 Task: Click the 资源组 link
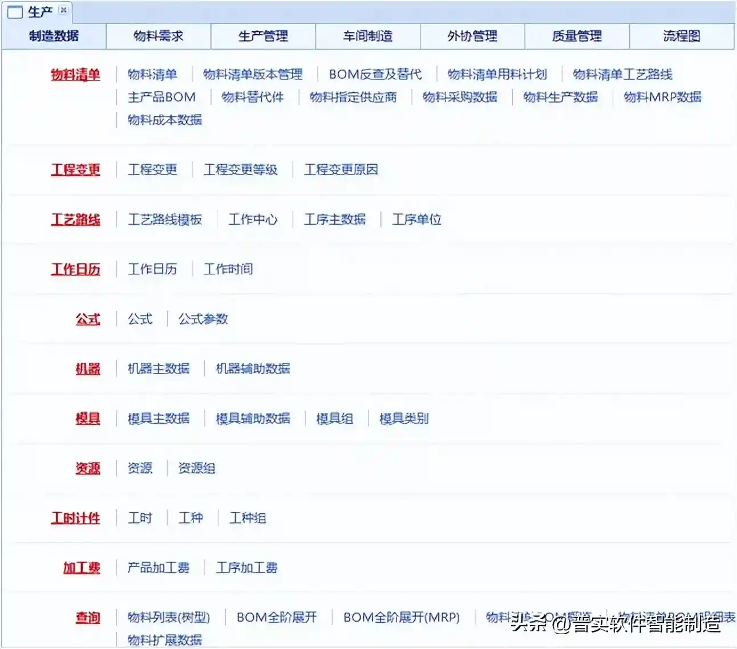(x=196, y=469)
